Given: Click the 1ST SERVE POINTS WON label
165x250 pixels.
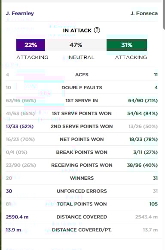Looking at the screenshot, I should [x=82, y=113].
